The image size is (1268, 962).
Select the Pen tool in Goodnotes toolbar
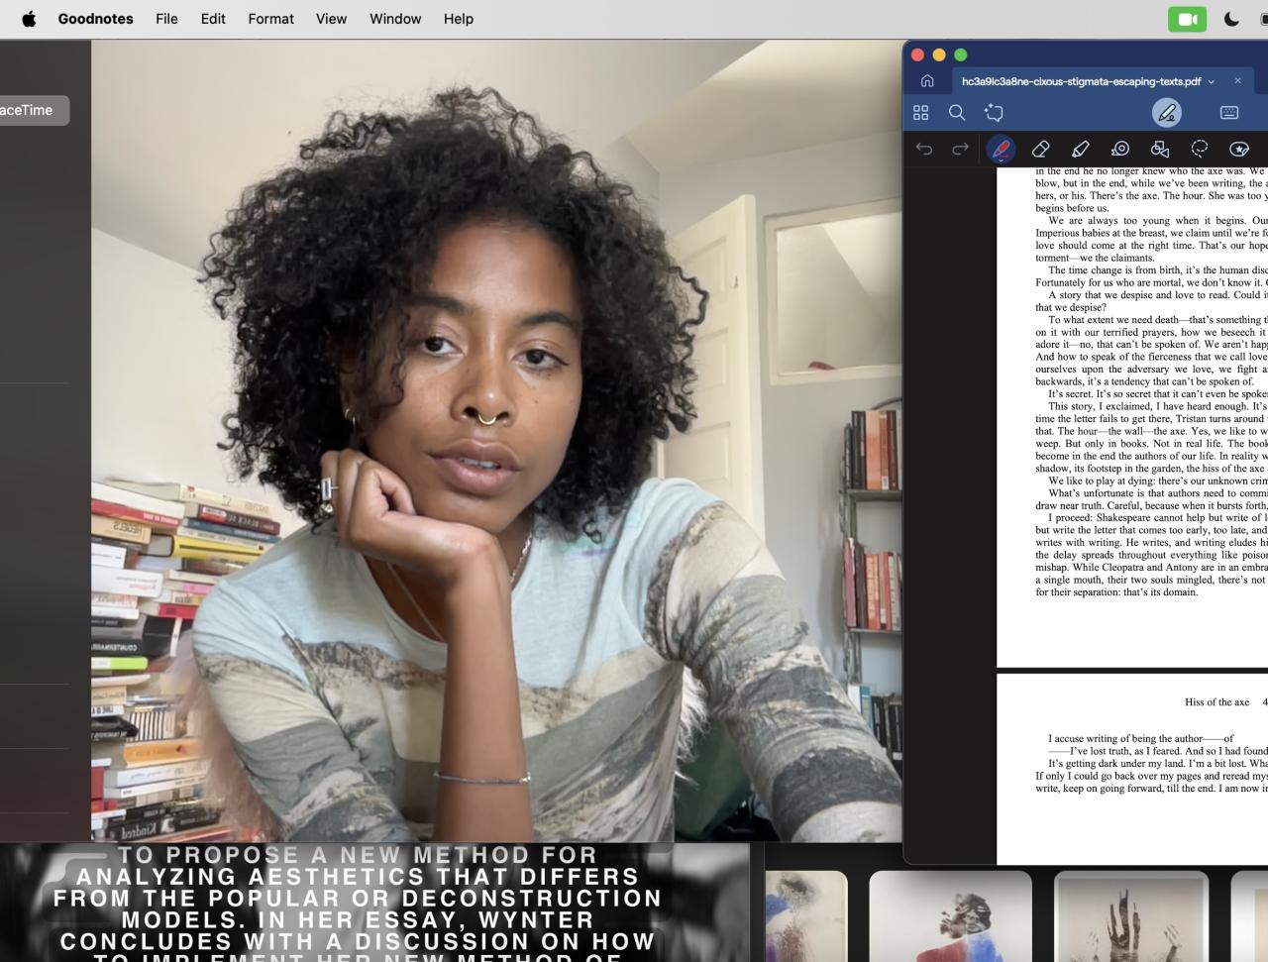point(1001,150)
